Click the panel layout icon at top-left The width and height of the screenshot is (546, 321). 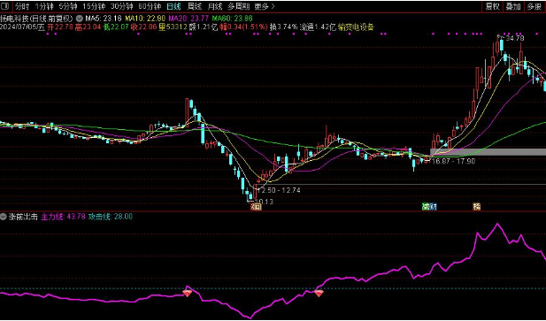coord(5,6)
